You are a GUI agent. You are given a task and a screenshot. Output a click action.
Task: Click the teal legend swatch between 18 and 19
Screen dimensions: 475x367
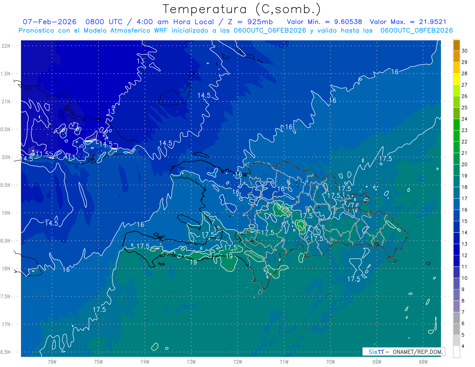click(x=456, y=181)
